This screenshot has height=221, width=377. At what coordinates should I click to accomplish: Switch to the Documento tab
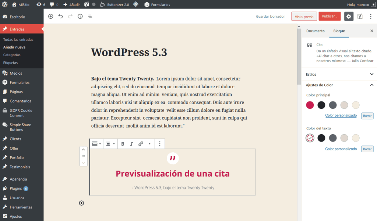coord(315,31)
